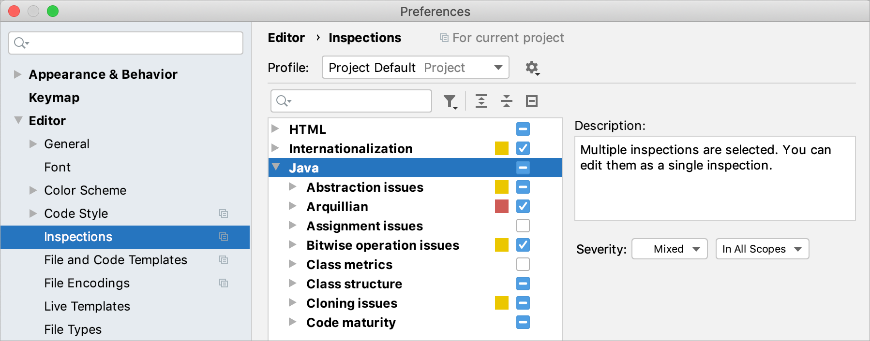Screen dimensions: 870x341
Task: Toggle the Abstraction issues checkbox
Action: coord(523,187)
